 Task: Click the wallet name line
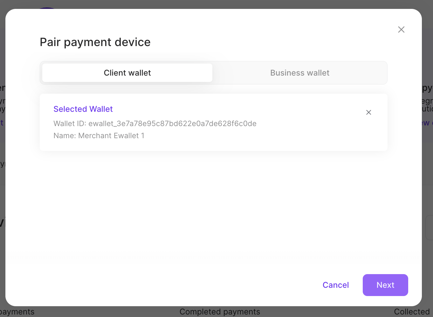[x=99, y=136]
